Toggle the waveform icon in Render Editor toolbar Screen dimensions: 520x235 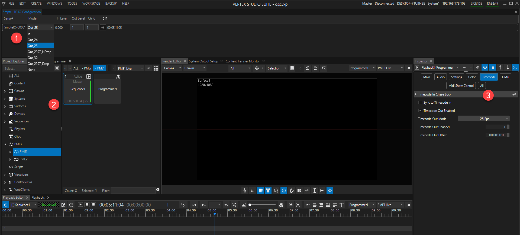[x=245, y=190]
